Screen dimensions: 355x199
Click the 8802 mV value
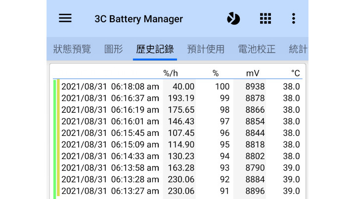[255, 156]
